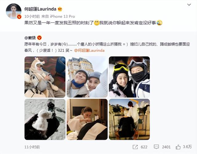The width and height of the screenshot is (197, 154).
Task: Open 何超莲Laurinda profile name link
Action: [40, 9]
